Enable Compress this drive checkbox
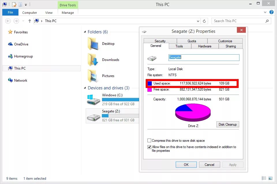Screen dimensions: 277x184 point(149,141)
